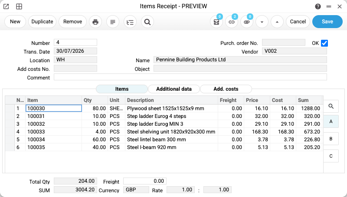Minimize the Items Receipt window
Viewport: 347px width, 197px height.
point(329,6)
